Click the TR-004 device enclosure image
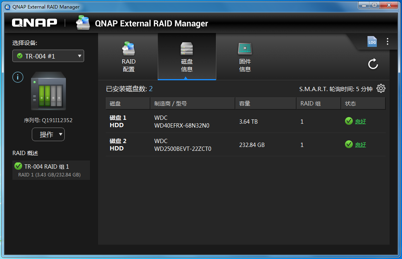This screenshot has width=402, height=259. pos(48,91)
